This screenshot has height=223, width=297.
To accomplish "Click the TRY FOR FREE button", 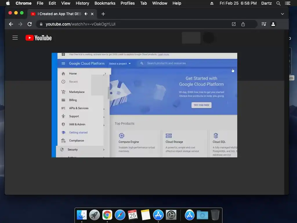I will [201, 105].
